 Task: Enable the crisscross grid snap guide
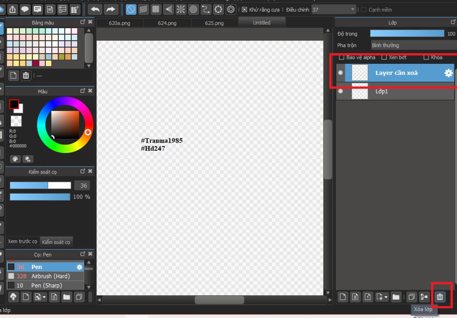pyautogui.click(x=156, y=10)
